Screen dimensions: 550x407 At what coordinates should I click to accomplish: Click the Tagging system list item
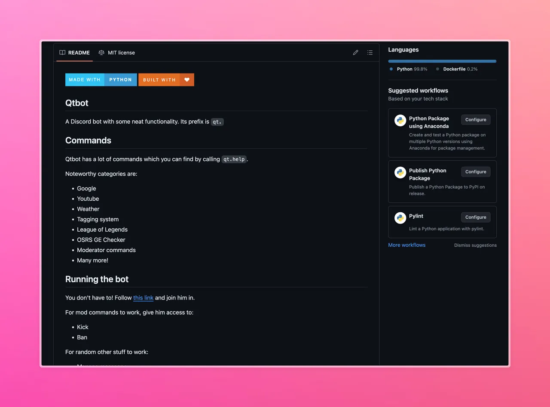98,219
